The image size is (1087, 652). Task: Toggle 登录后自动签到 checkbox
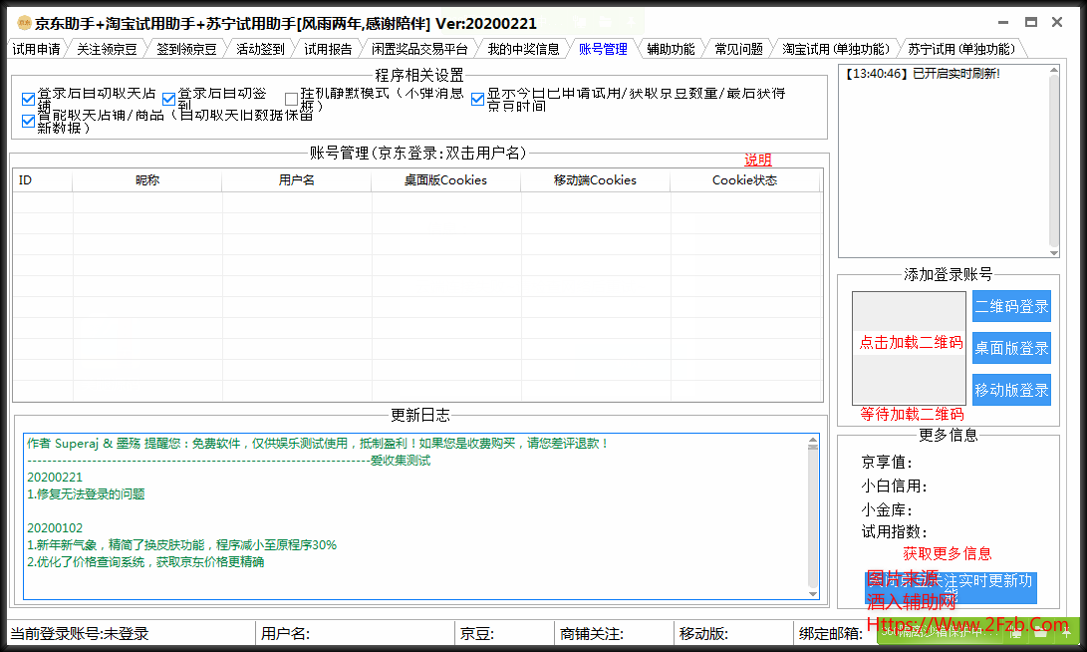point(168,99)
